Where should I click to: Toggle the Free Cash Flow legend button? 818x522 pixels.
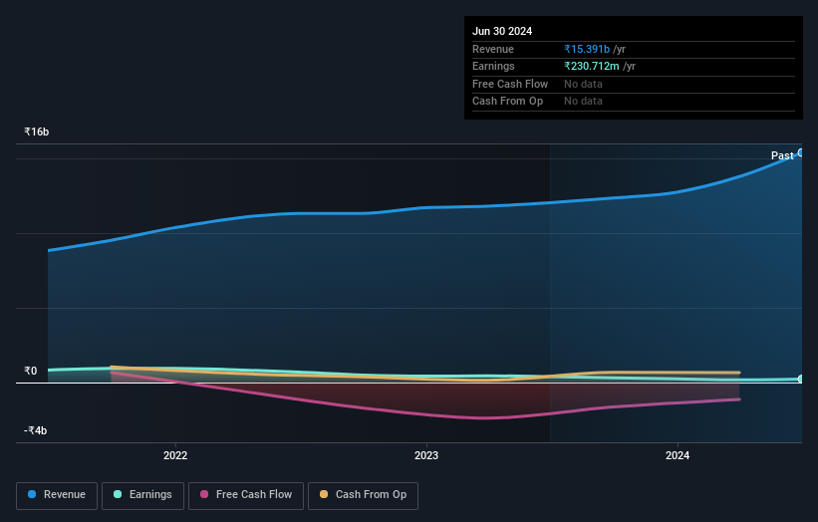tap(246, 495)
